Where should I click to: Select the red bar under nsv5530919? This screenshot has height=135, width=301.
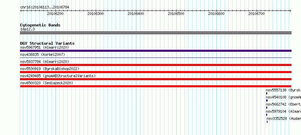point(156,72)
